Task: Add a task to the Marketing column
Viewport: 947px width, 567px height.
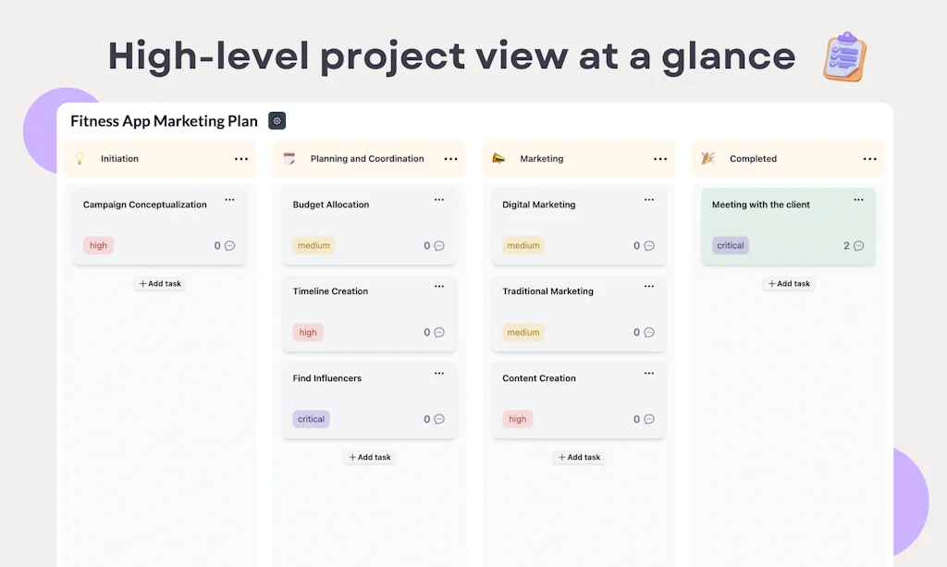Action: coord(579,457)
